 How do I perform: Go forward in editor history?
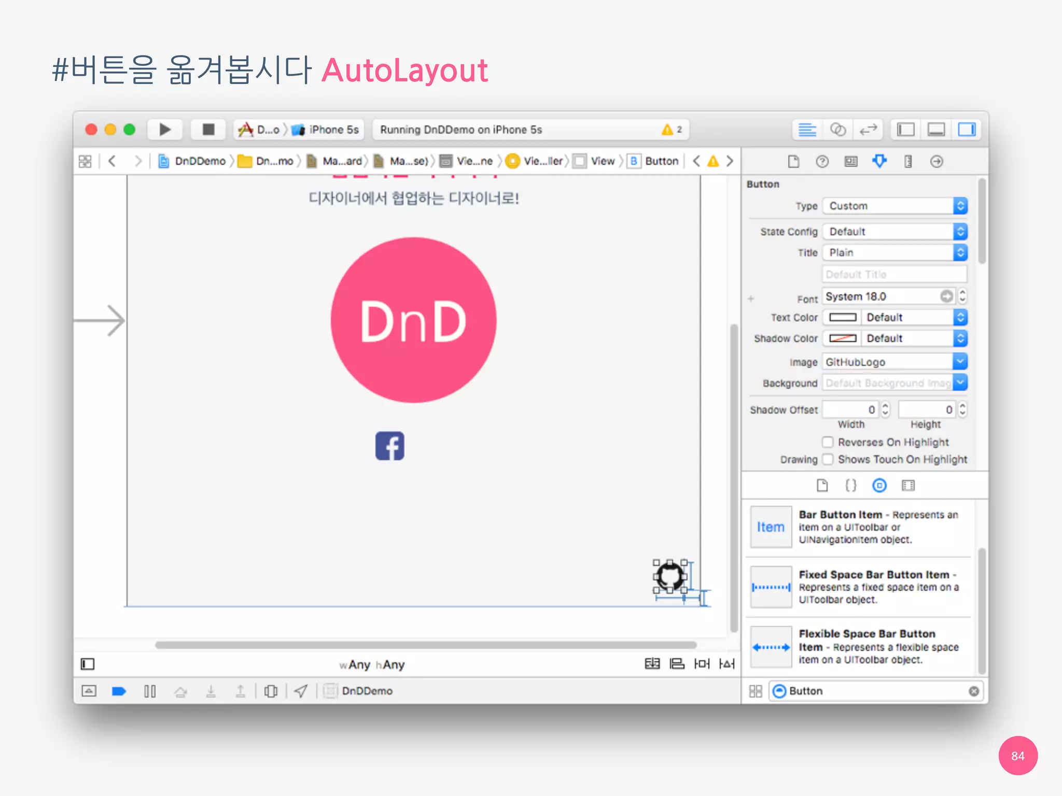point(137,161)
